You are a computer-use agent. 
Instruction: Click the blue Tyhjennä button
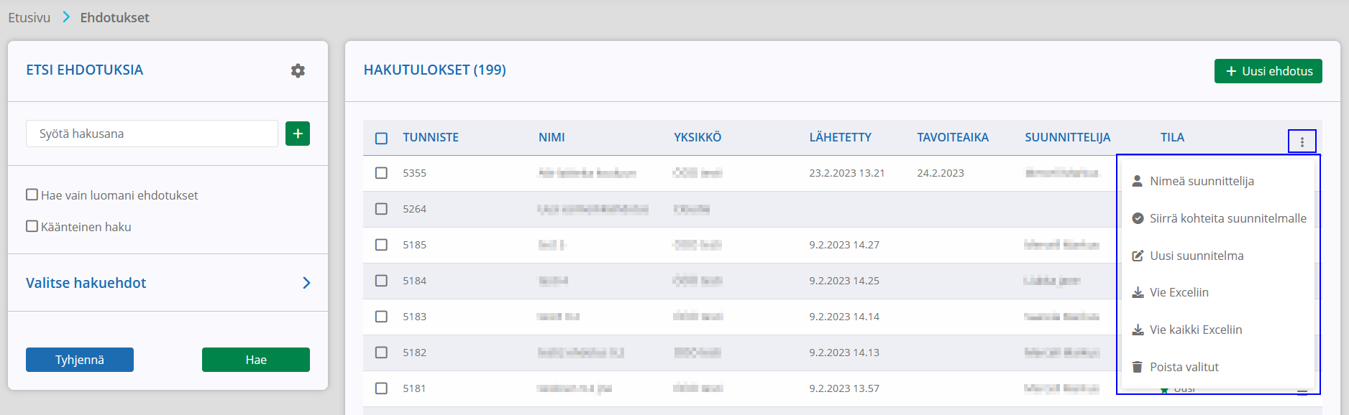[x=80, y=360]
